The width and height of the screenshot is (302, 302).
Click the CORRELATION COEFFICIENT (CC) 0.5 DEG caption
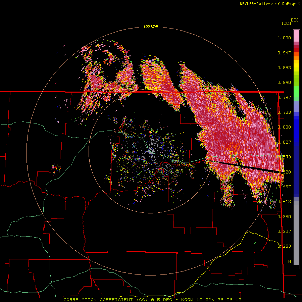click(118, 300)
